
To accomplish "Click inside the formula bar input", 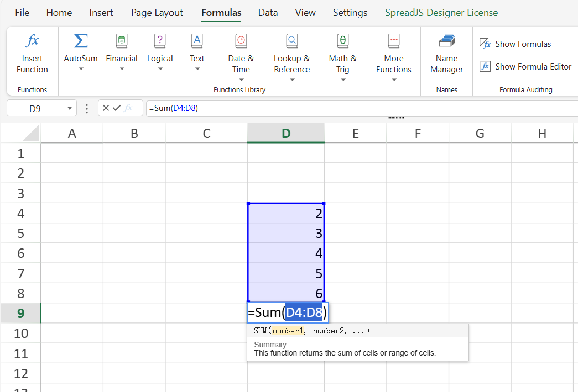I will 361,108.
